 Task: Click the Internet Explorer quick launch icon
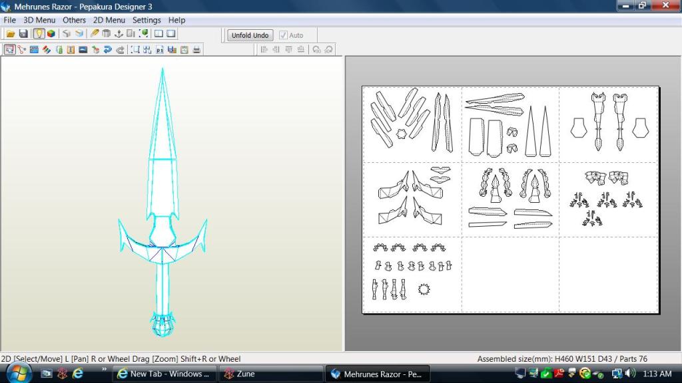point(78,374)
